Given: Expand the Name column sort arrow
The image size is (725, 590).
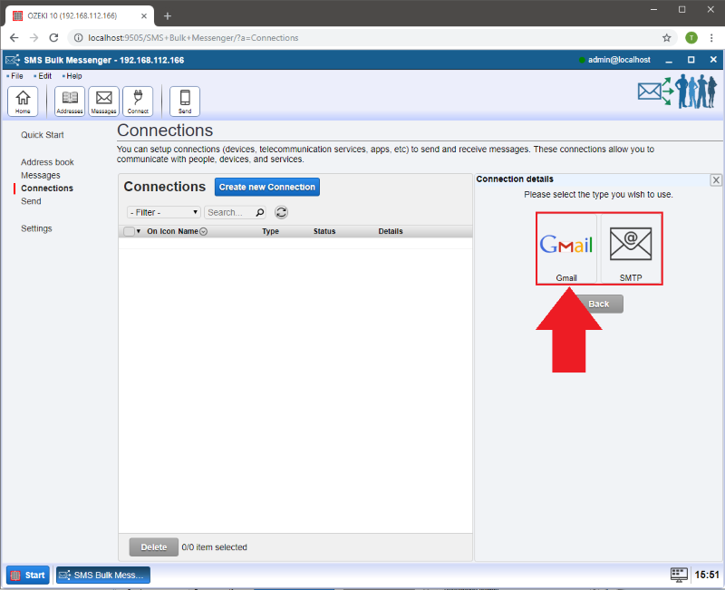Looking at the screenshot, I should tap(203, 232).
